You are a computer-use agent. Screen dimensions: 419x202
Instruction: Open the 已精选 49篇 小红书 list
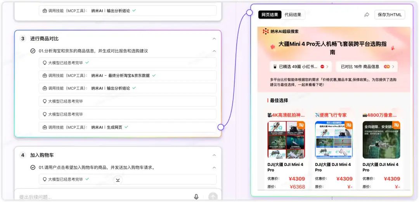(301, 67)
